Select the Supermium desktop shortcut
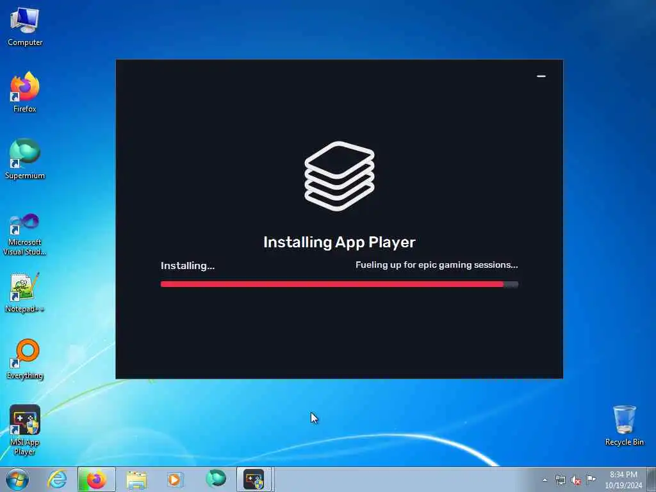656x492 pixels. (x=25, y=159)
